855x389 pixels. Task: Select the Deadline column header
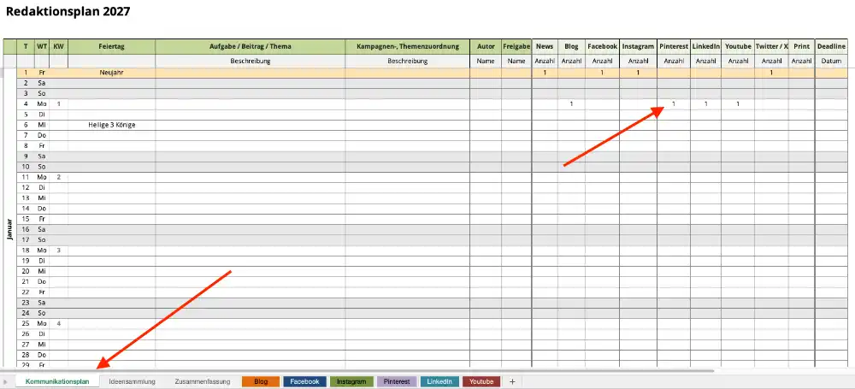832,46
